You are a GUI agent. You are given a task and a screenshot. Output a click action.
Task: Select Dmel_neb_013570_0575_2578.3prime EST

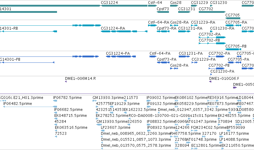point(102,149)
